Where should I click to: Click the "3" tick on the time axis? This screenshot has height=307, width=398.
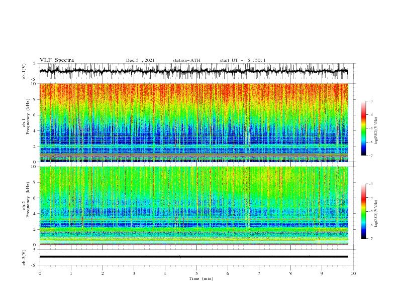coord(134,273)
